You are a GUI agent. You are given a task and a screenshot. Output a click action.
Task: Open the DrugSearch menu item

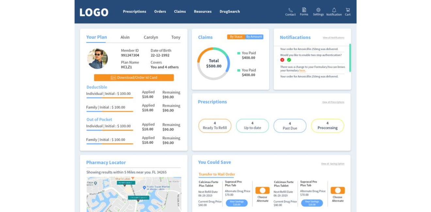click(x=230, y=11)
